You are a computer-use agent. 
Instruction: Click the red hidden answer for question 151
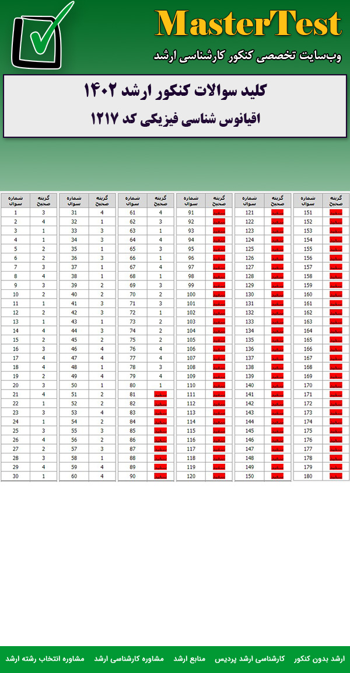coord(335,213)
